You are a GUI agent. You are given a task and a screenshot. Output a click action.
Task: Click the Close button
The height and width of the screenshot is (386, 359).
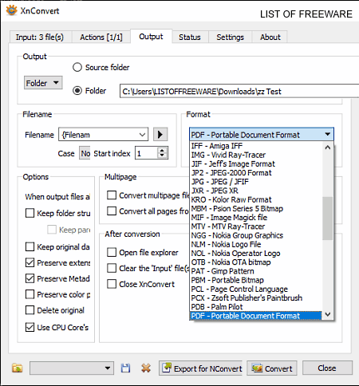327,368
